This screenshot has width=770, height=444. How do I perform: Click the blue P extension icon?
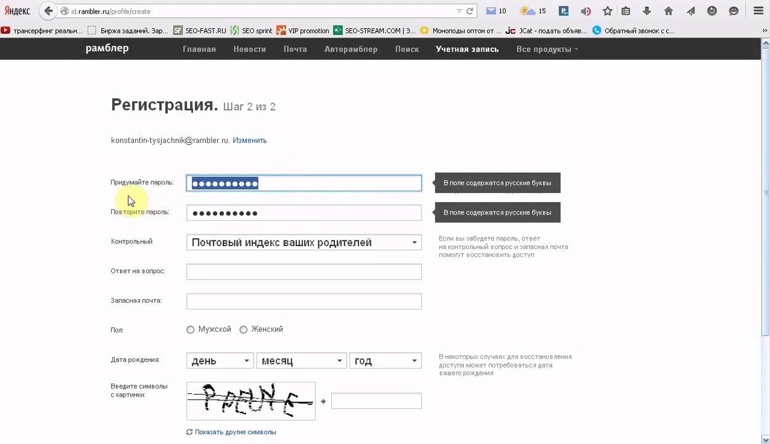pos(563,11)
